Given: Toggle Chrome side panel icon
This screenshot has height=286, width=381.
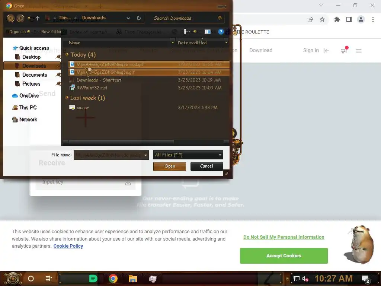Looking at the screenshot, I should tap(349, 20).
